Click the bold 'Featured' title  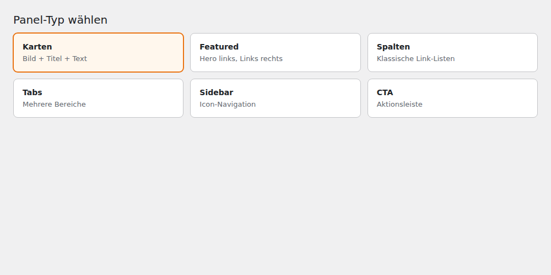[219, 47]
